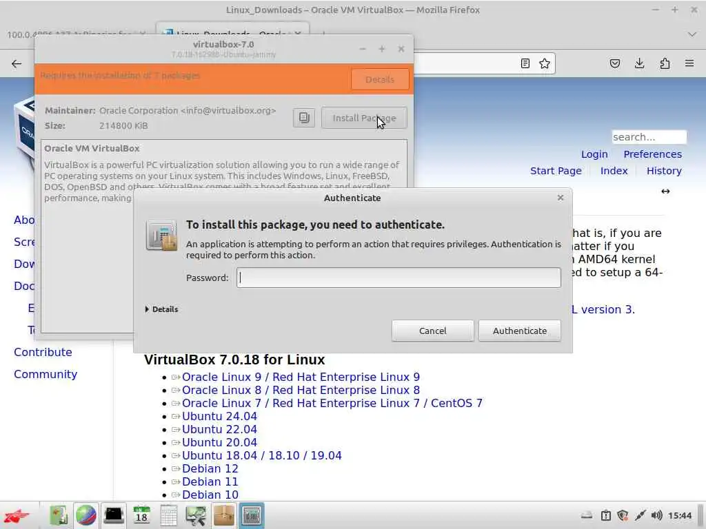The width and height of the screenshot is (706, 529).
Task: Select the text 'VirtualBox 7.0.18 for Linux' heading
Action: click(234, 360)
